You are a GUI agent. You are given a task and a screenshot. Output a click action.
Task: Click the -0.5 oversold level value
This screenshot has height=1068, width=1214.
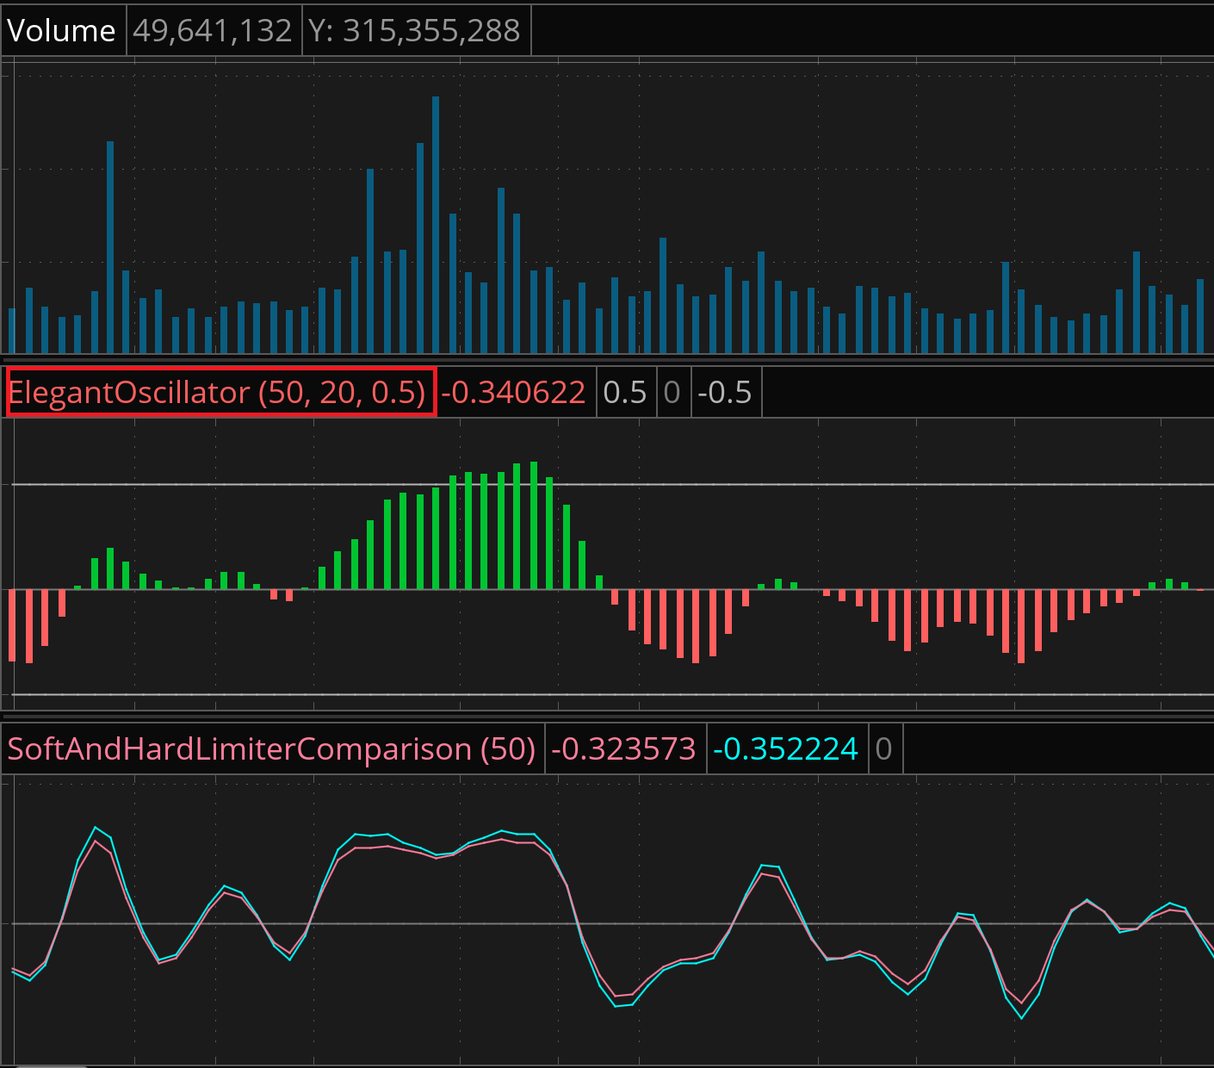[725, 393]
